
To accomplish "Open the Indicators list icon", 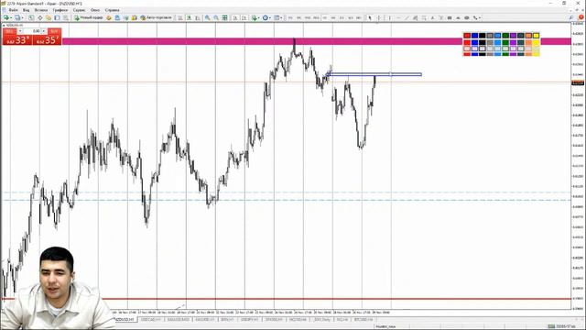I will pyautogui.click(x=255, y=17).
